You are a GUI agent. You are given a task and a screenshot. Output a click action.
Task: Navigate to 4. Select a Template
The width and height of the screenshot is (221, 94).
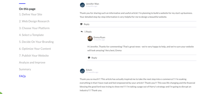pos(31,35)
